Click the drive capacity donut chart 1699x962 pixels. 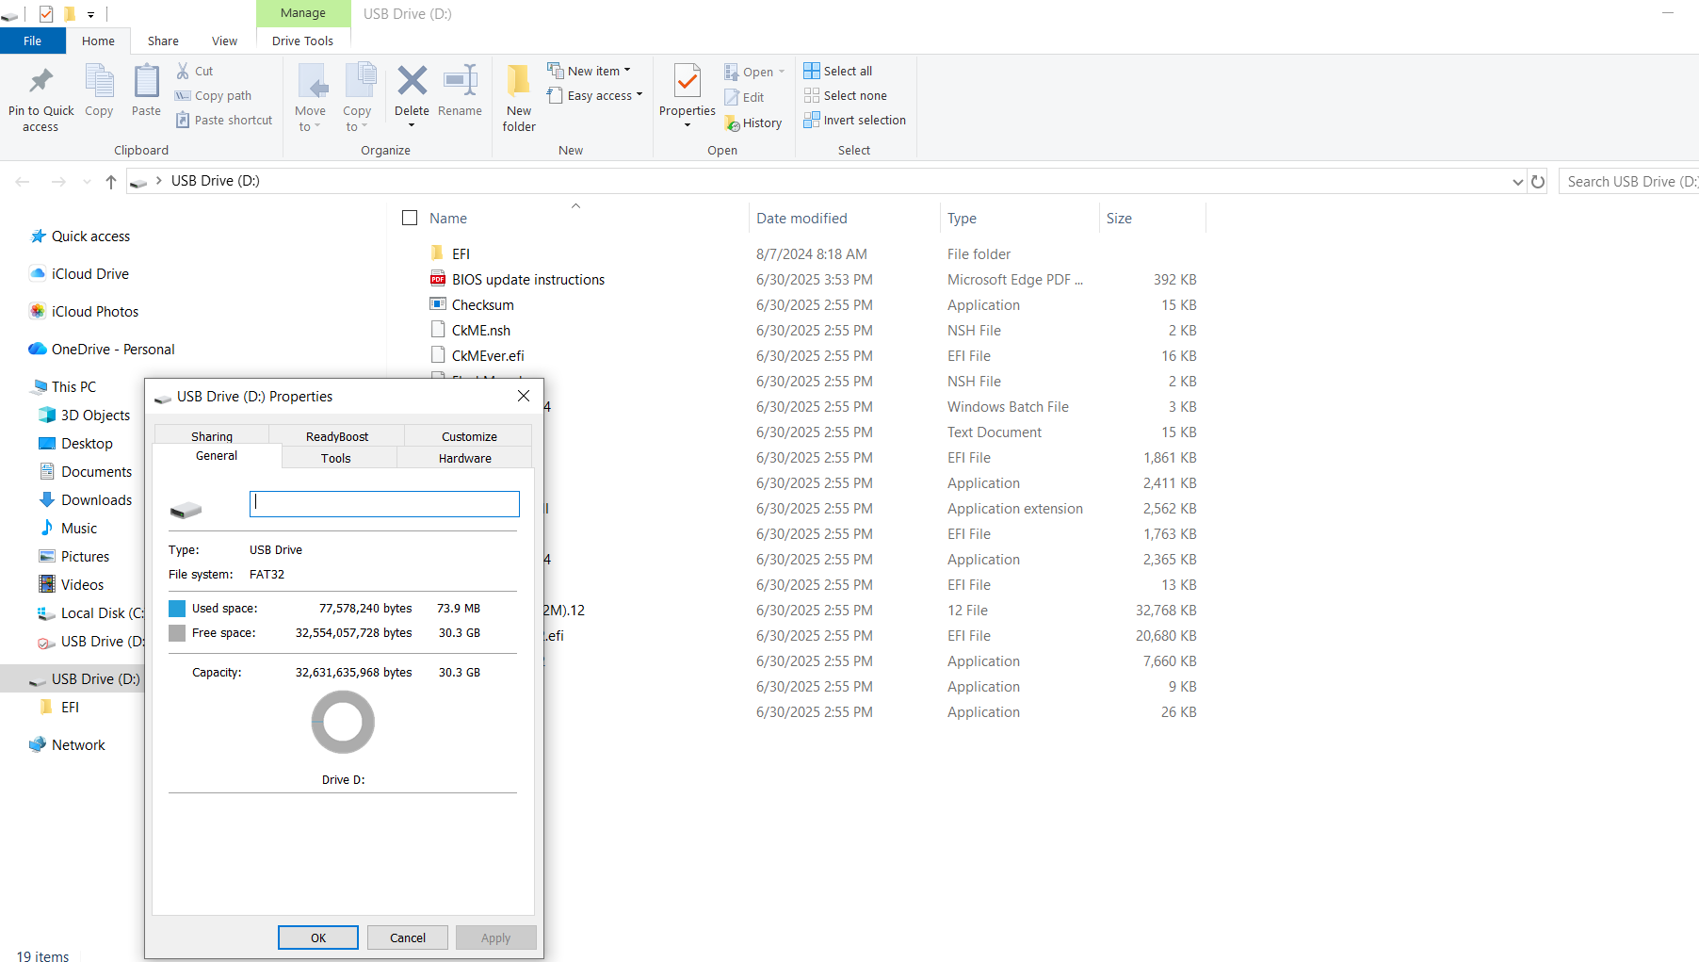[343, 722]
